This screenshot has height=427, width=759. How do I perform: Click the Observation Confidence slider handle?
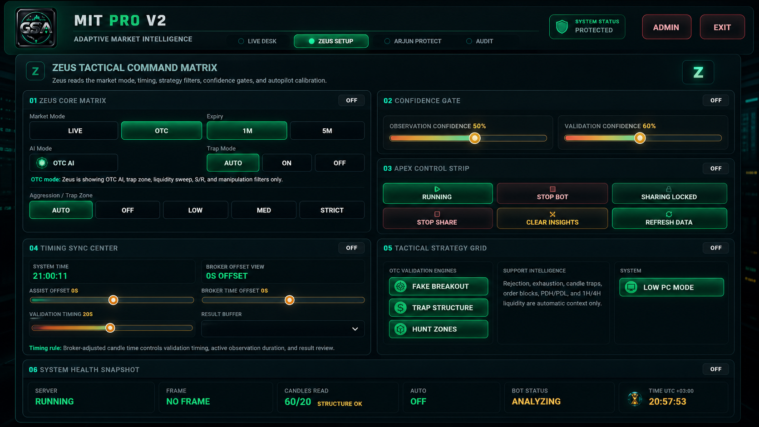[475, 138]
